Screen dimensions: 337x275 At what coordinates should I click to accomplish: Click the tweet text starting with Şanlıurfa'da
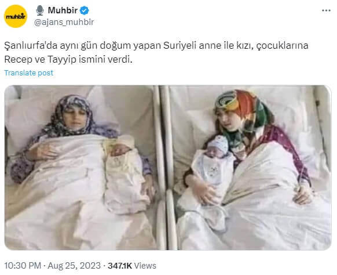pos(156,52)
